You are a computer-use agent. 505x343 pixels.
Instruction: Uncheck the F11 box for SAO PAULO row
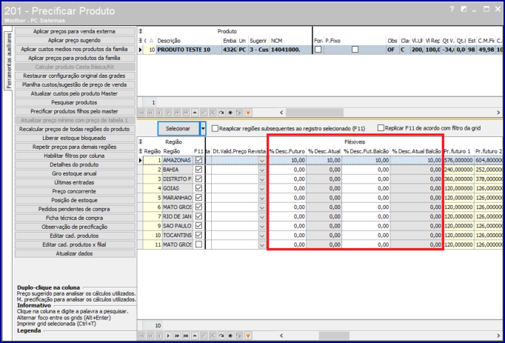(198, 226)
